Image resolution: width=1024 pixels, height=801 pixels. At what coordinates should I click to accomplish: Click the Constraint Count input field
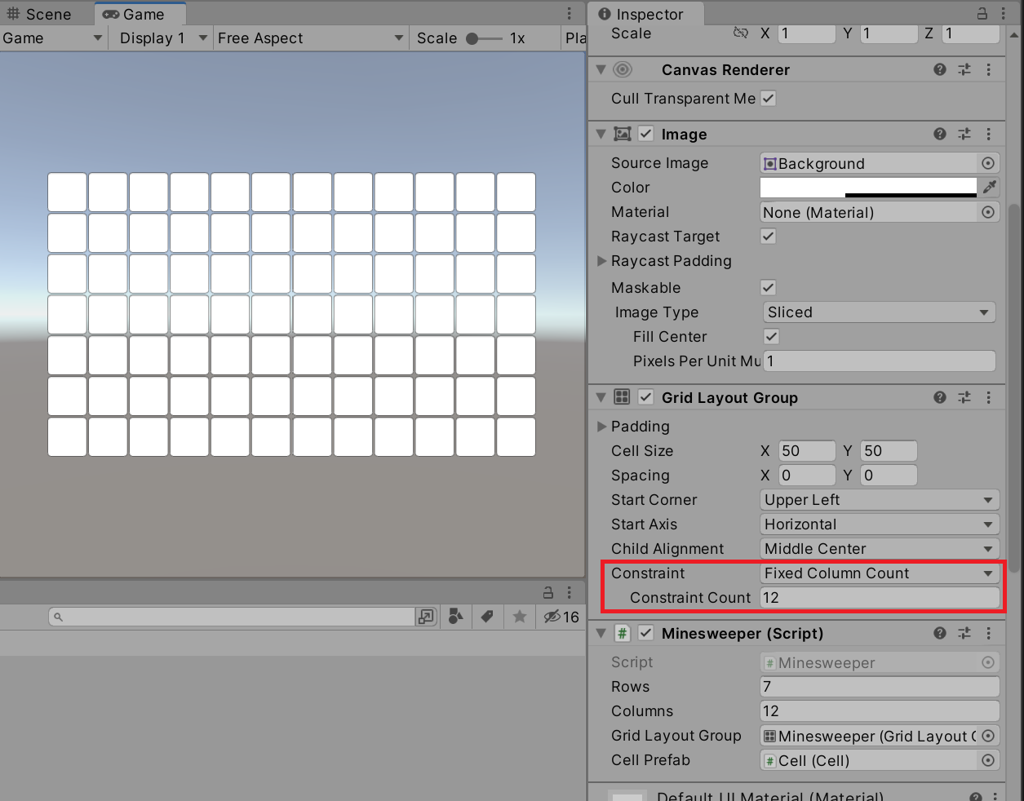tap(879, 598)
